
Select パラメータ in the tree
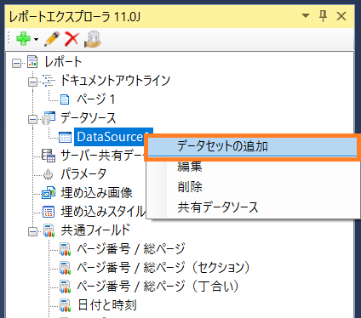pyautogui.click(x=83, y=174)
